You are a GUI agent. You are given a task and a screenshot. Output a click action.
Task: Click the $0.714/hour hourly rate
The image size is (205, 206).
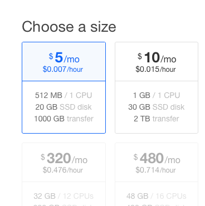coord(155,170)
